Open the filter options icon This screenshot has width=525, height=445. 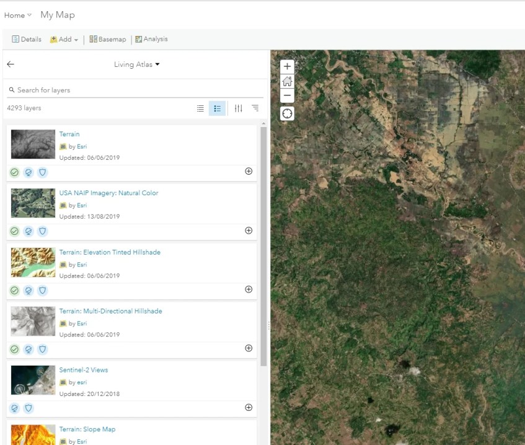click(239, 108)
